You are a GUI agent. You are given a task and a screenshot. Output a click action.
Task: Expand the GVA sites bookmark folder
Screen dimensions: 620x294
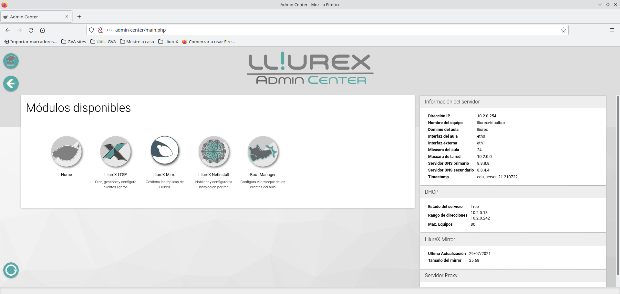74,42
